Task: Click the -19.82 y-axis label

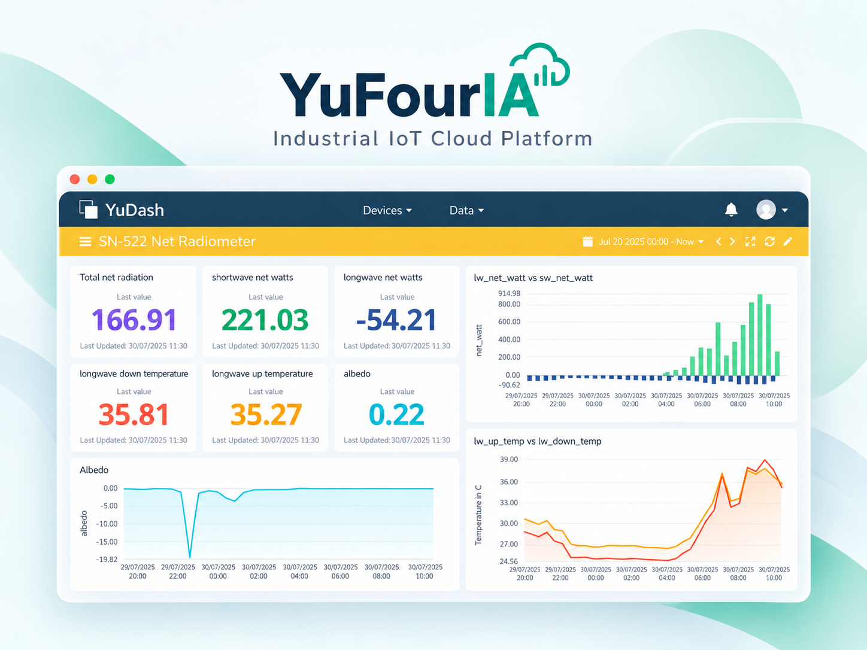Action: (x=106, y=559)
